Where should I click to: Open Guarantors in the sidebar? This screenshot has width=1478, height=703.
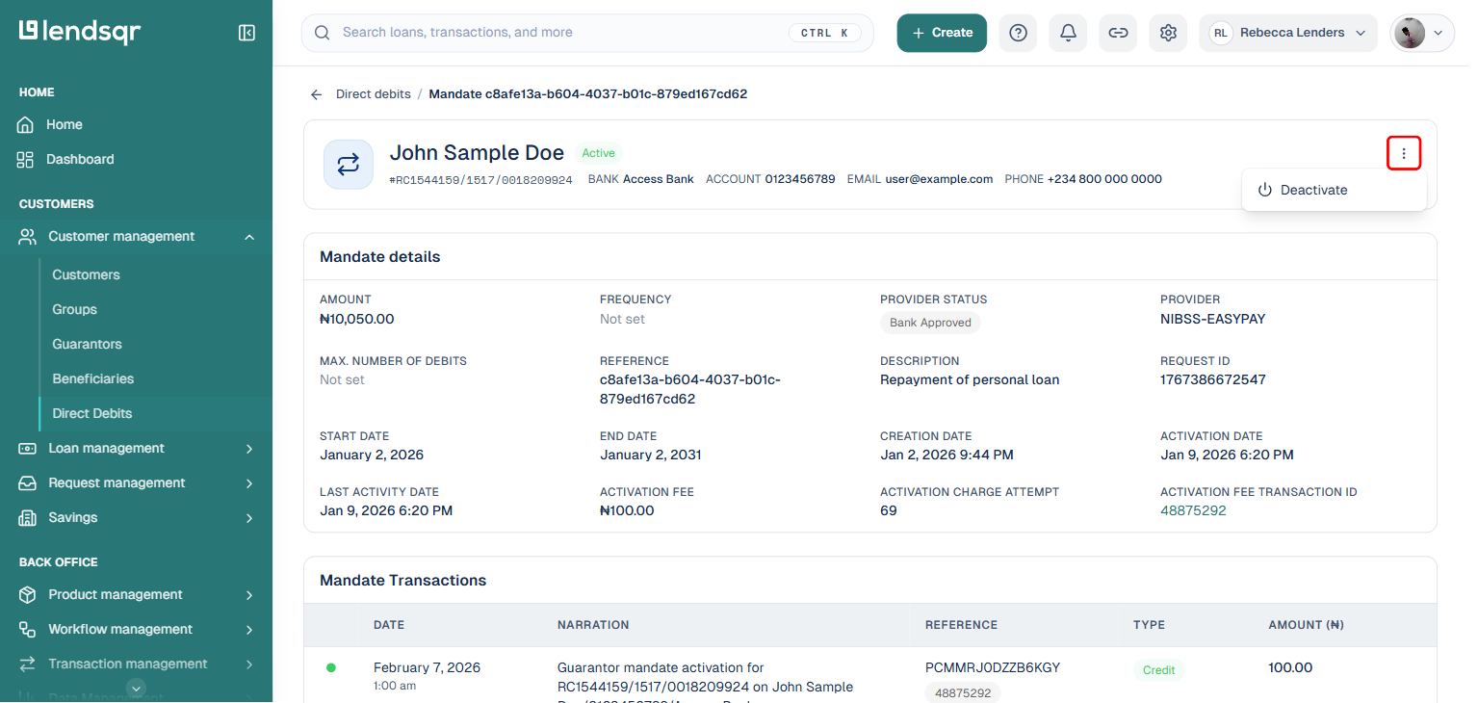tap(88, 345)
